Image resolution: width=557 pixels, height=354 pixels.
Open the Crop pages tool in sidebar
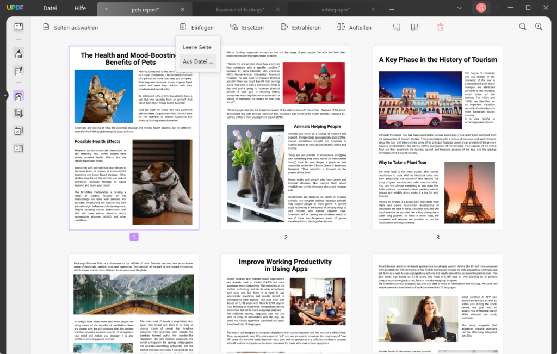click(x=19, y=113)
